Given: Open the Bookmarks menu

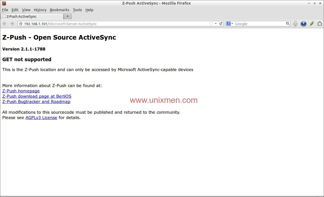Looking at the screenshot, I should click(59, 10).
